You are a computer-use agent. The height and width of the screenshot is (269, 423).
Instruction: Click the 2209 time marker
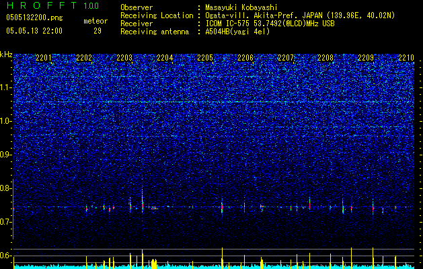pyautogui.click(x=366, y=57)
